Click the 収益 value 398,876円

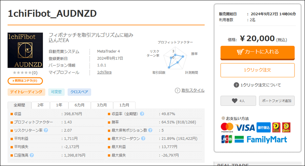coord(73,114)
